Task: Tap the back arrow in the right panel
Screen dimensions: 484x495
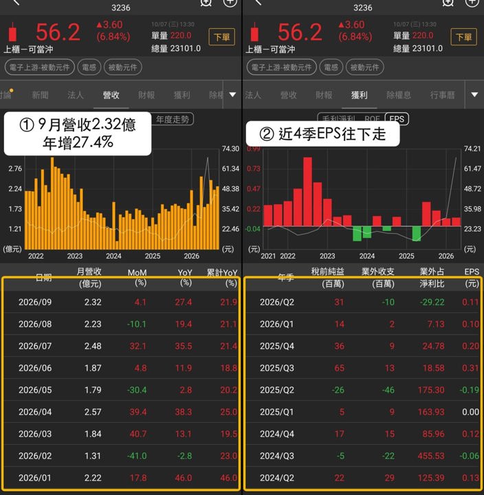Action: point(258,3)
